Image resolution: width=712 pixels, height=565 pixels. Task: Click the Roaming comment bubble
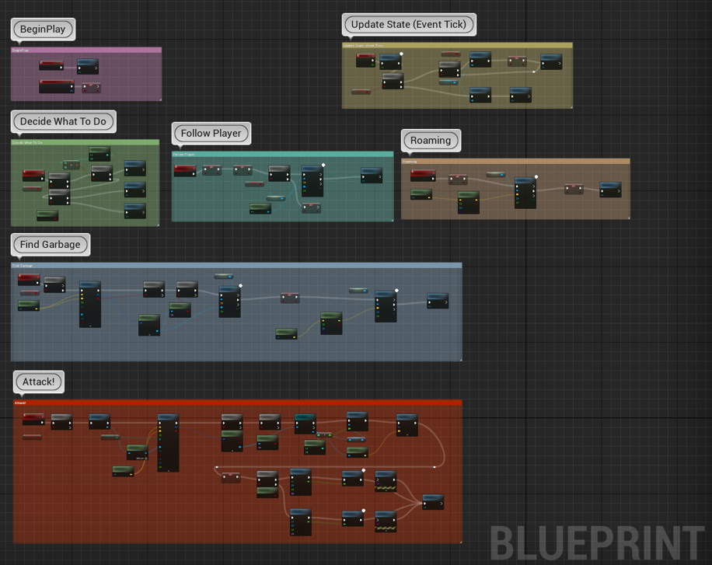(431, 141)
